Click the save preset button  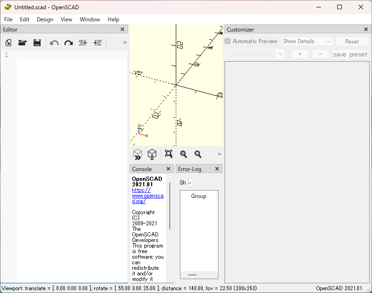point(350,54)
